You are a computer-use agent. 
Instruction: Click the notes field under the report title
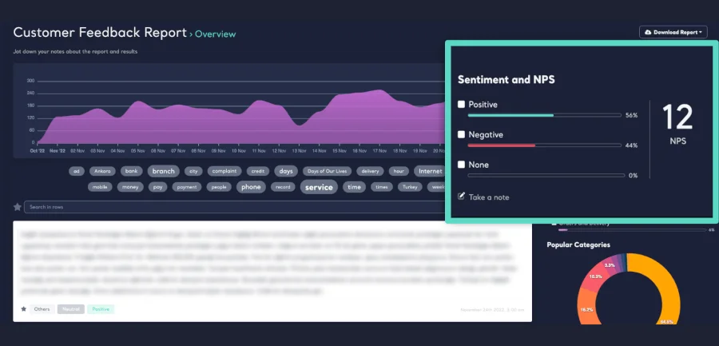coord(75,51)
